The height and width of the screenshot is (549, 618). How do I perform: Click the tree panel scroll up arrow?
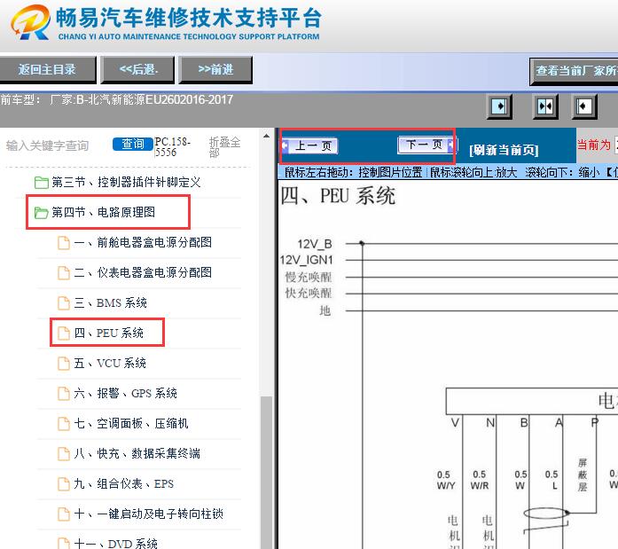pos(266,137)
